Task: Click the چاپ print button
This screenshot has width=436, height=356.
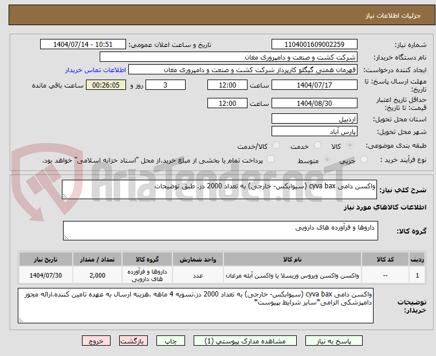Action: click(171, 341)
